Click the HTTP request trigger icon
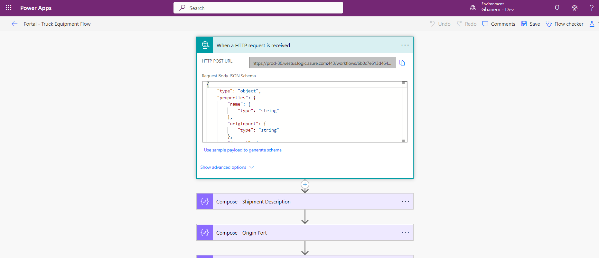This screenshot has width=599, height=258. click(x=205, y=45)
